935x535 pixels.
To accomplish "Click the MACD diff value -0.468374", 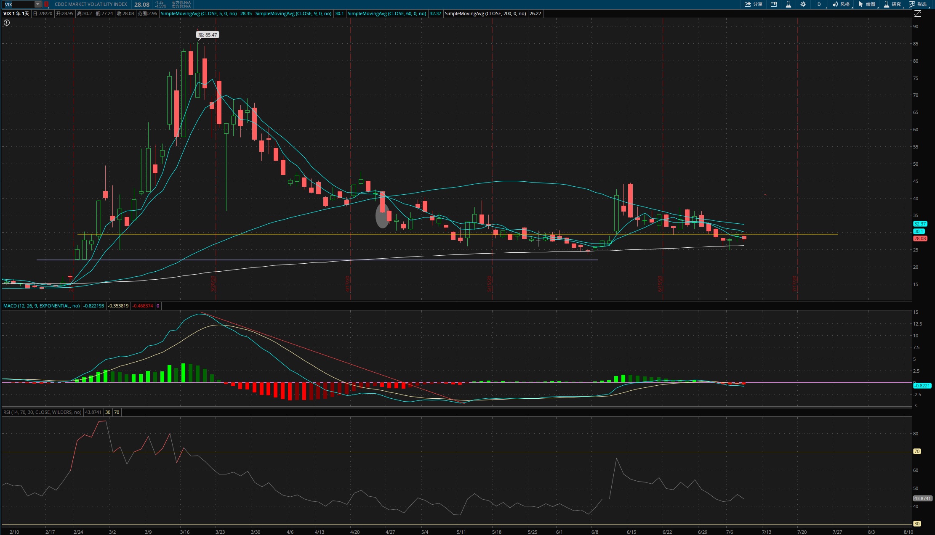I will (143, 306).
